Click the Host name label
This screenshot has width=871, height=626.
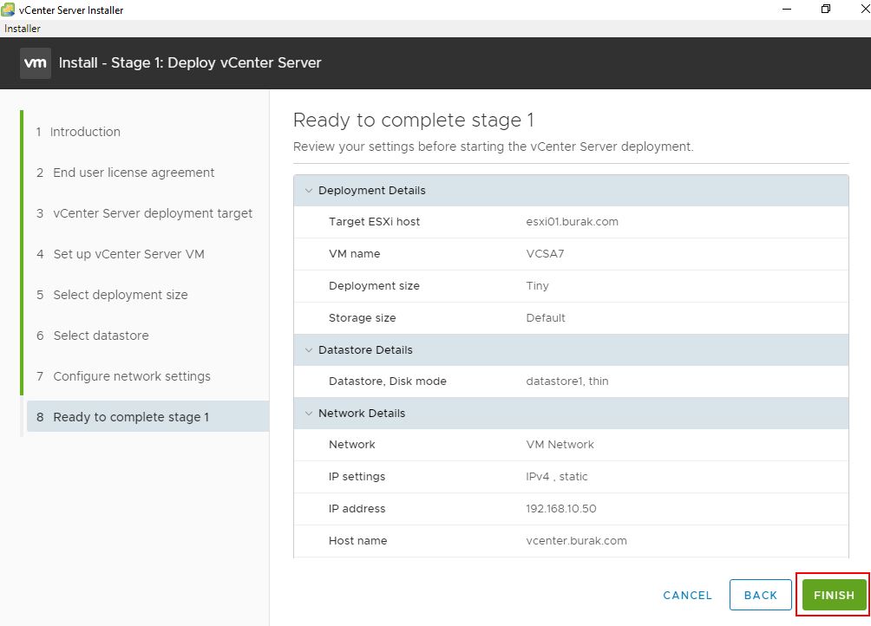357,541
